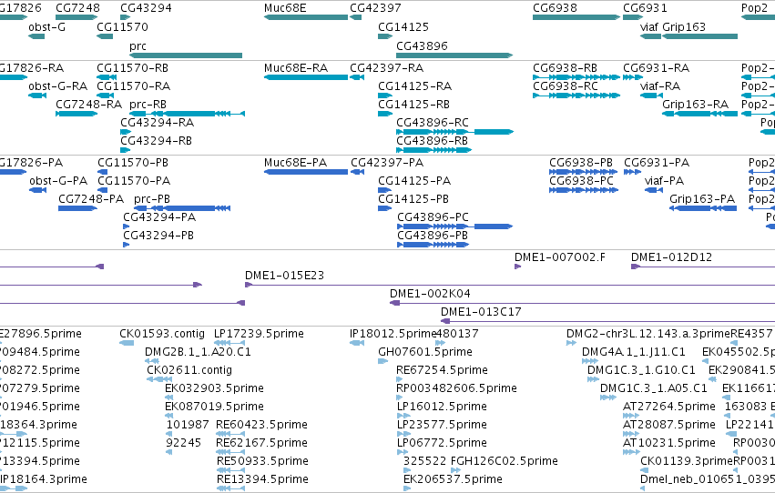The image size is (775, 493).
Task: Select the CG43896 gene label
Action: pos(422,46)
